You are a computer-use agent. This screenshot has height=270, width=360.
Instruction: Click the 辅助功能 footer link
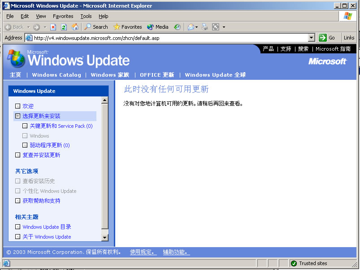click(x=176, y=252)
